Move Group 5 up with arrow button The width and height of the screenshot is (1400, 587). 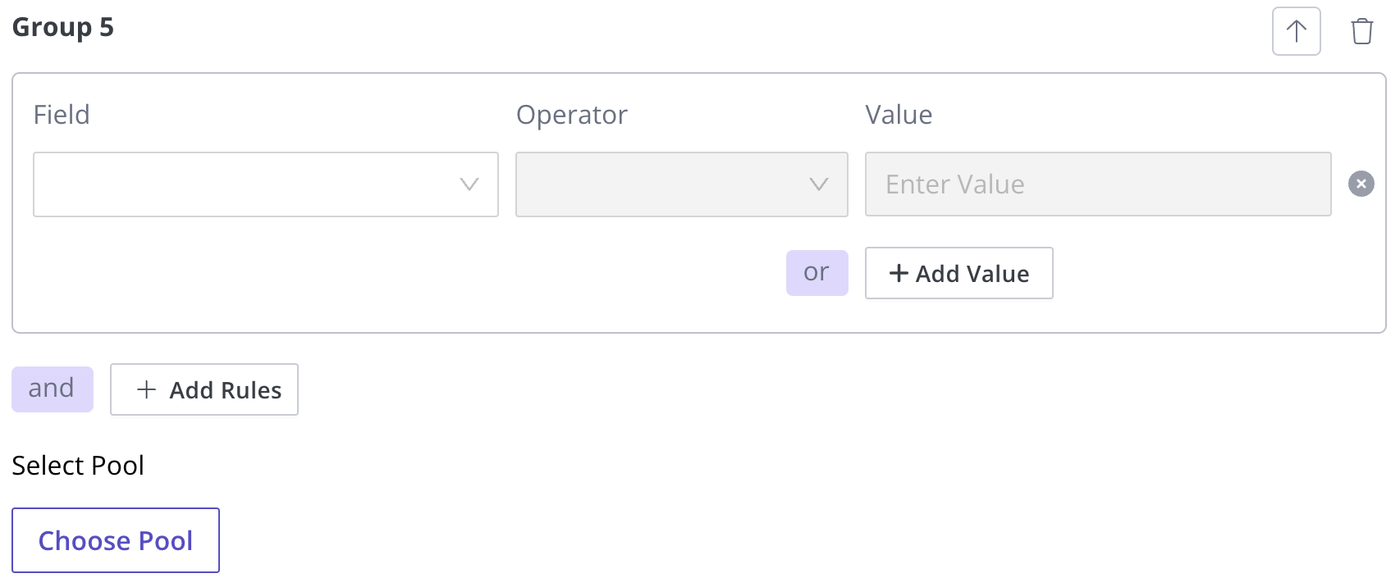pyautogui.click(x=1296, y=31)
